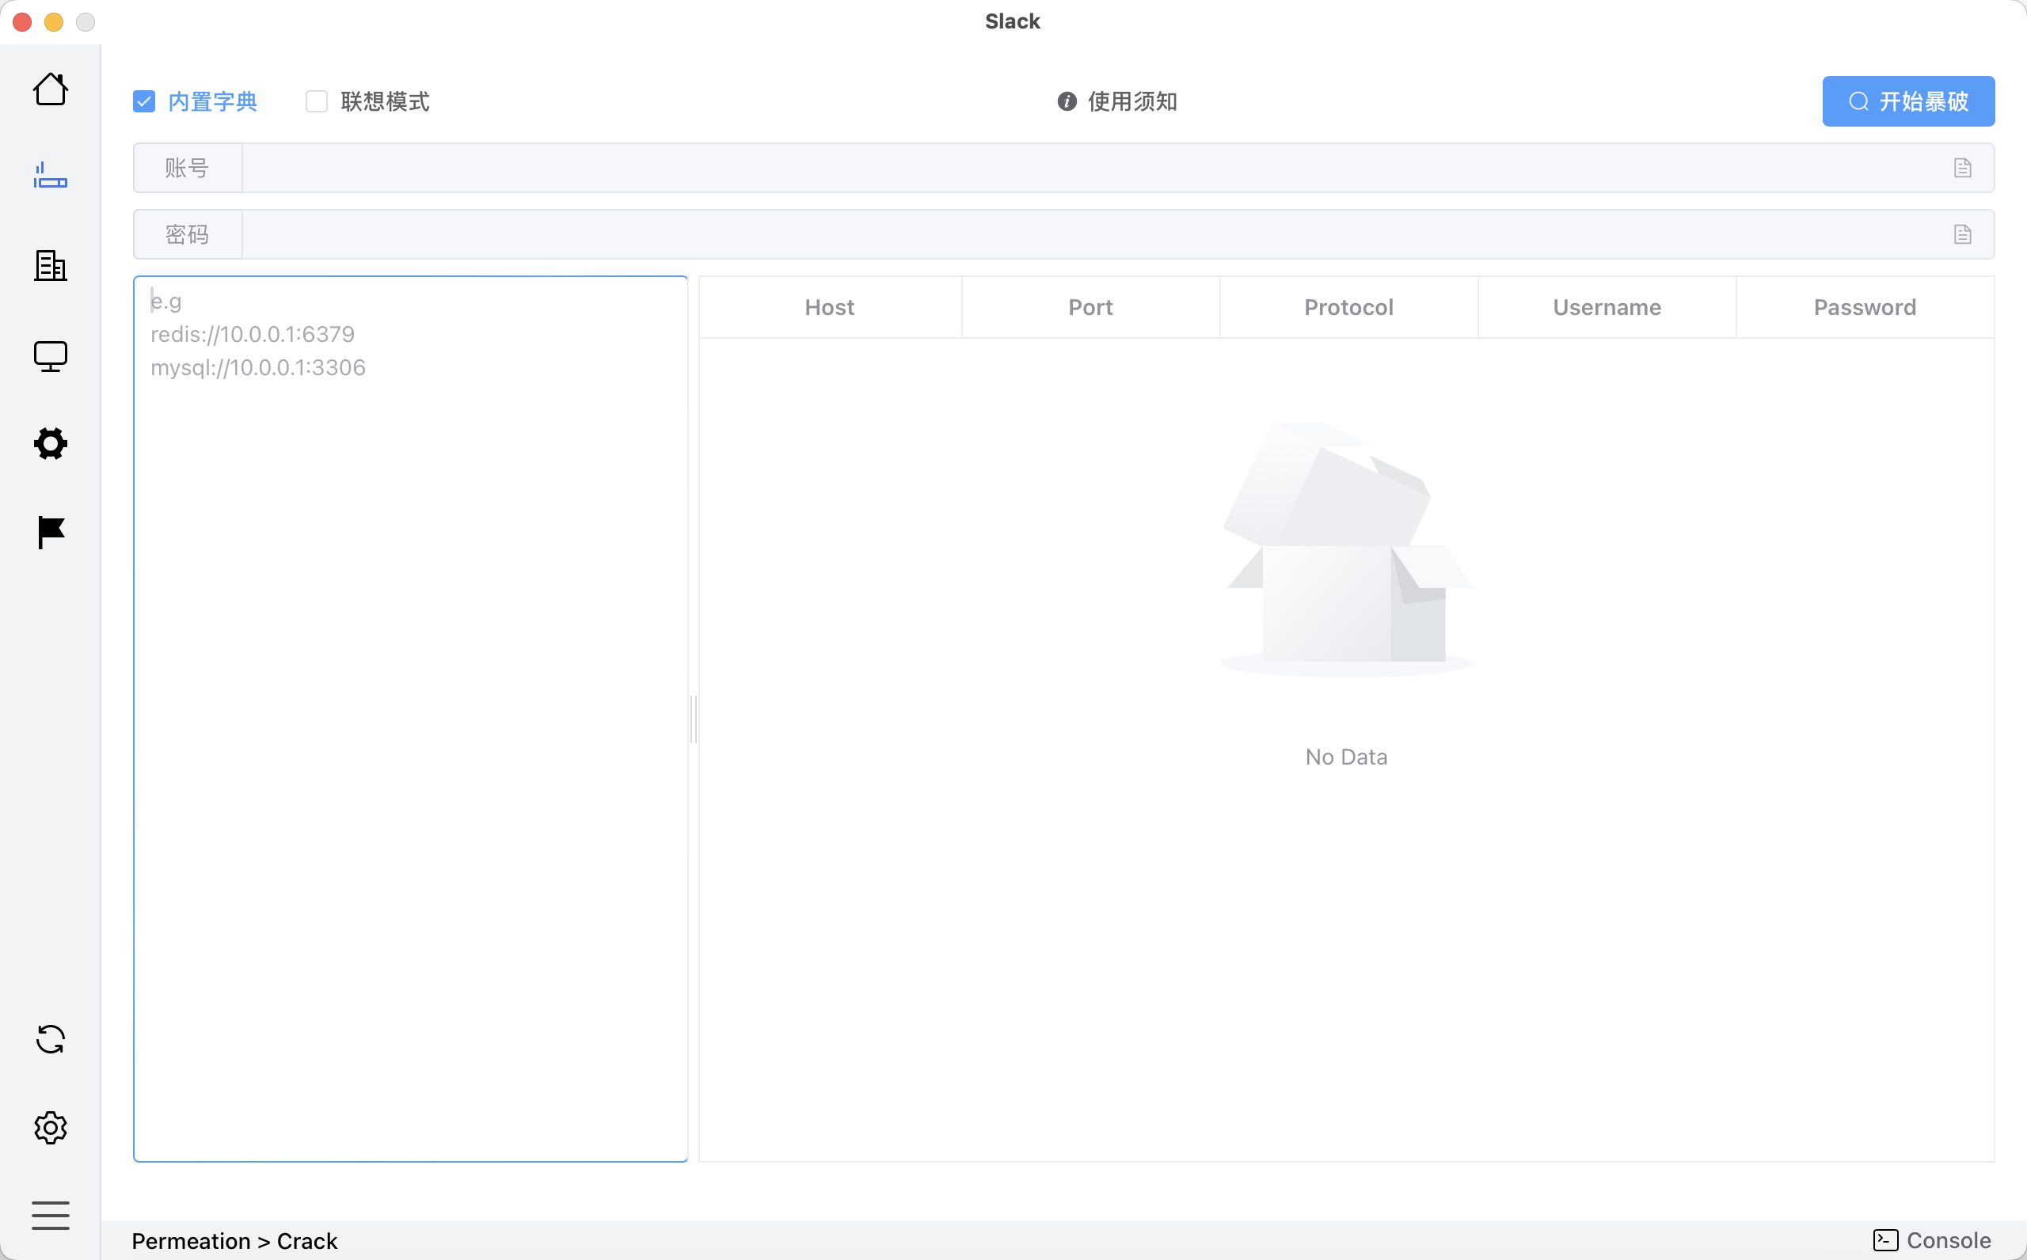This screenshot has width=2027, height=1260.
Task: Uncheck the 内置字典 checkbox
Action: [144, 101]
